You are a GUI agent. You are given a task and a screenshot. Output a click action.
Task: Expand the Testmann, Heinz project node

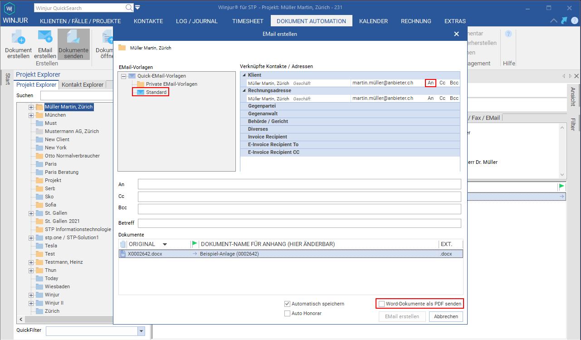(x=31, y=262)
